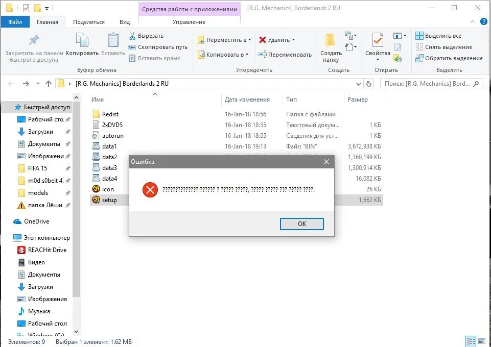Expand the address bar history dropdown
This screenshot has height=347, width=491.
359,84
